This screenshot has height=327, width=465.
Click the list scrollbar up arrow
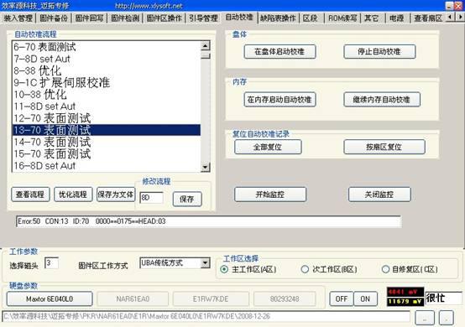pyautogui.click(x=205, y=45)
